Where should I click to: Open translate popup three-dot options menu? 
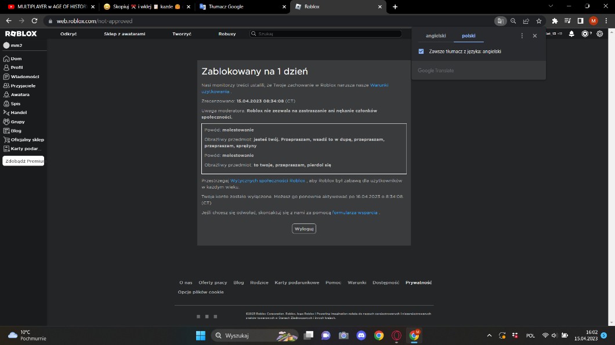[x=522, y=36]
